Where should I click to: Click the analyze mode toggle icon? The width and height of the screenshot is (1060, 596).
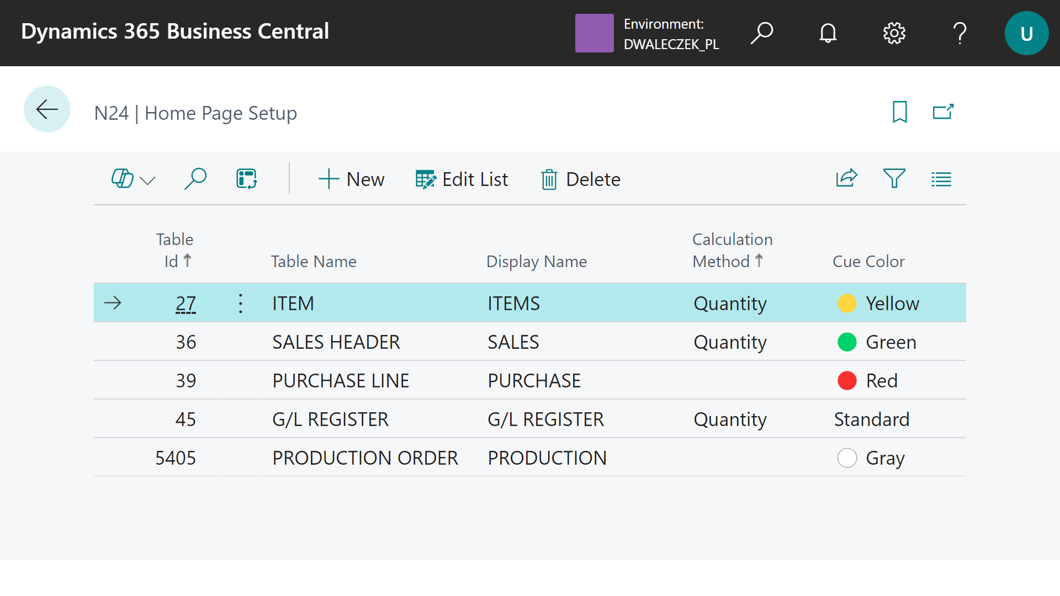click(247, 179)
